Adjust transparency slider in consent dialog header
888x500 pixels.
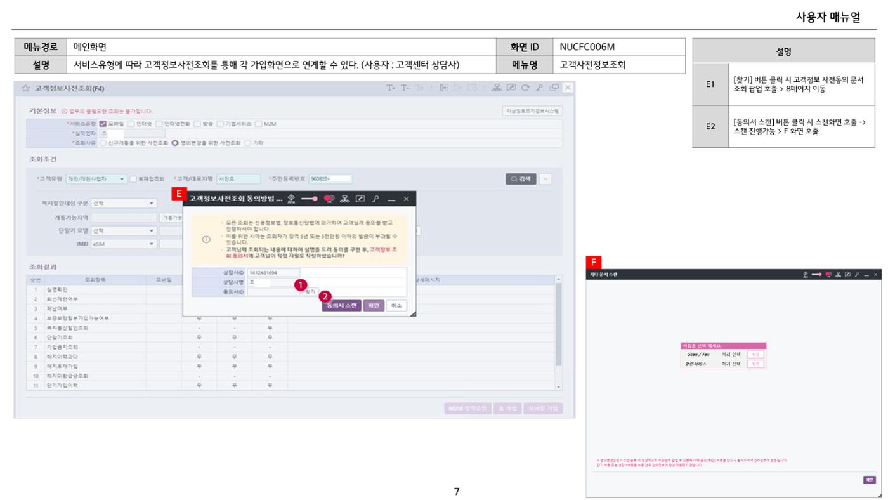point(310,199)
